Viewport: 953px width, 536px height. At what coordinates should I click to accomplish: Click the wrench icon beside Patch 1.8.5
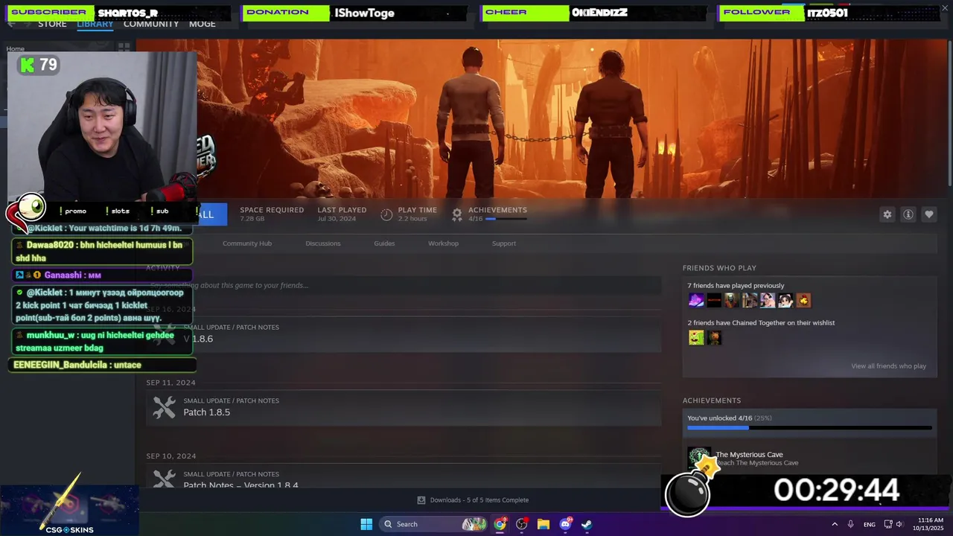(x=164, y=407)
